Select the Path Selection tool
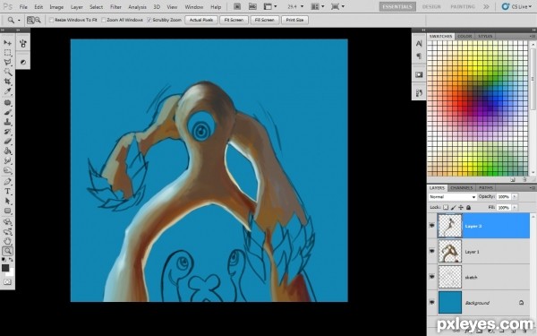 pos(7,201)
